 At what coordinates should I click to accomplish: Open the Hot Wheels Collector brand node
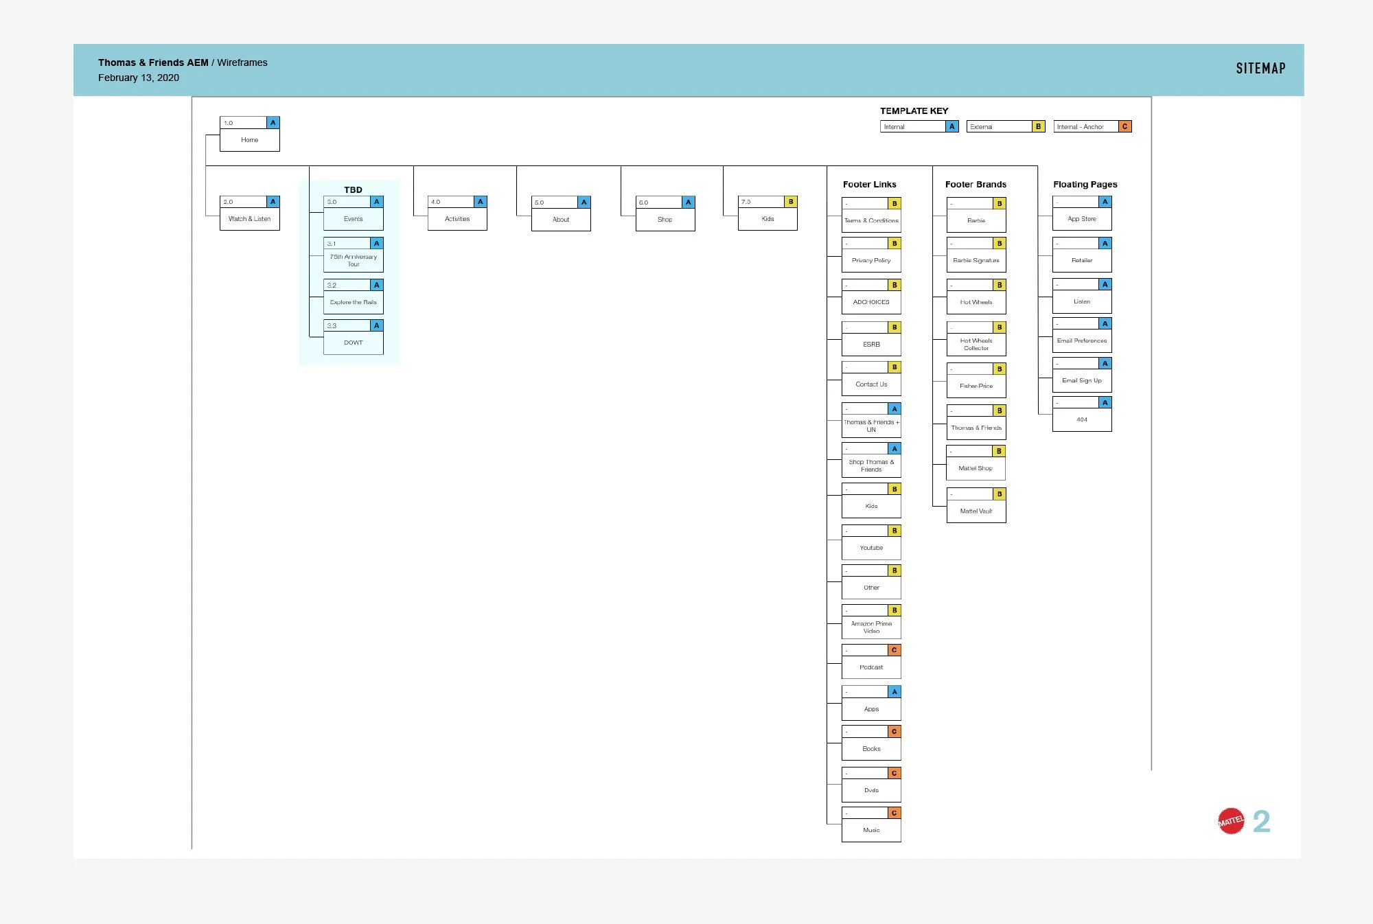(x=976, y=344)
